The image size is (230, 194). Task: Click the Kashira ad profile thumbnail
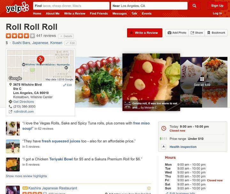(x=13, y=190)
